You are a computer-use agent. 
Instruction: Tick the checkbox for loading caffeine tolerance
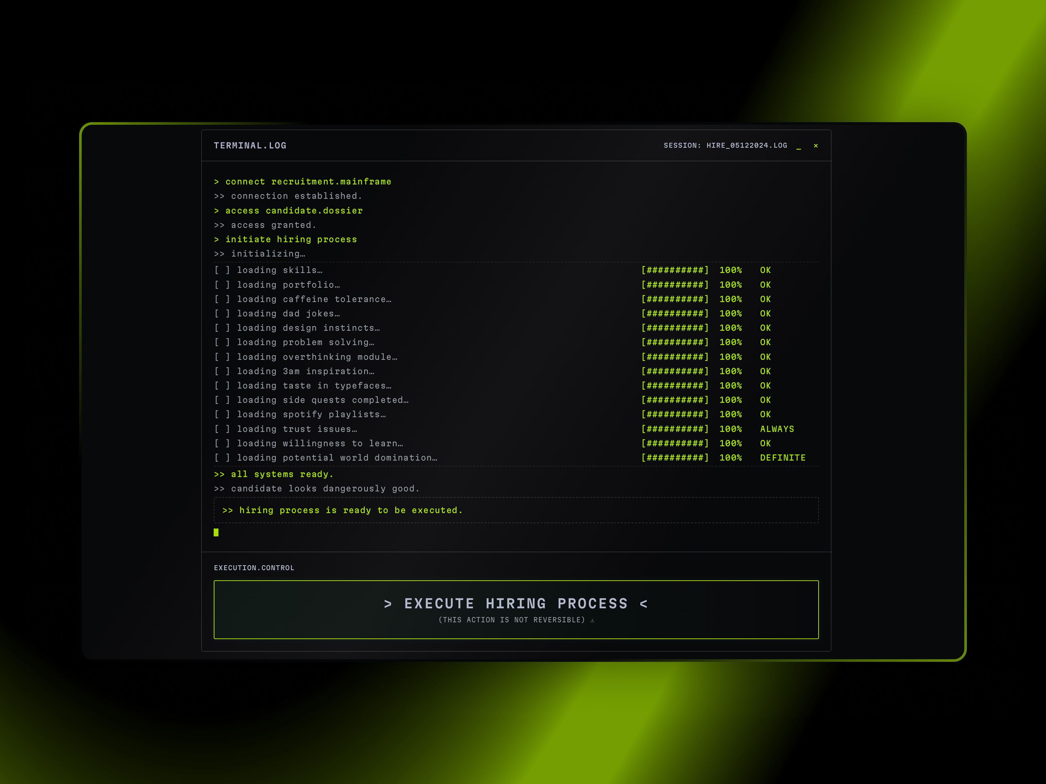click(222, 299)
